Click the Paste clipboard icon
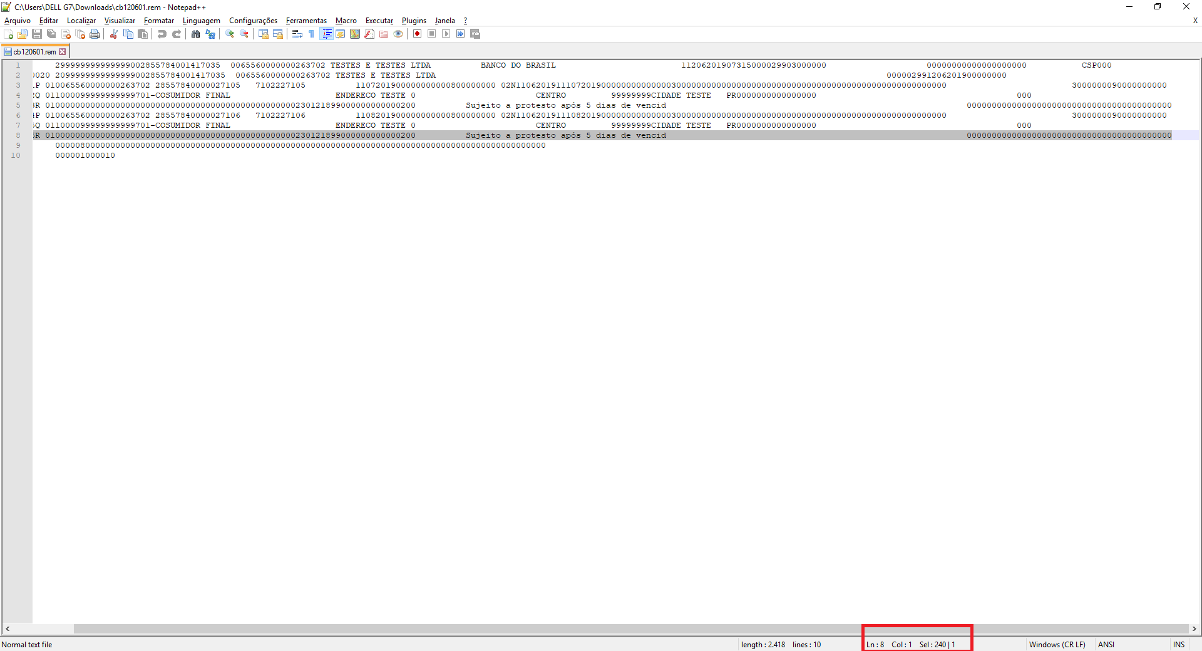Image resolution: width=1202 pixels, height=651 pixels. tap(143, 34)
